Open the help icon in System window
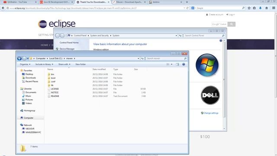 [221, 41]
